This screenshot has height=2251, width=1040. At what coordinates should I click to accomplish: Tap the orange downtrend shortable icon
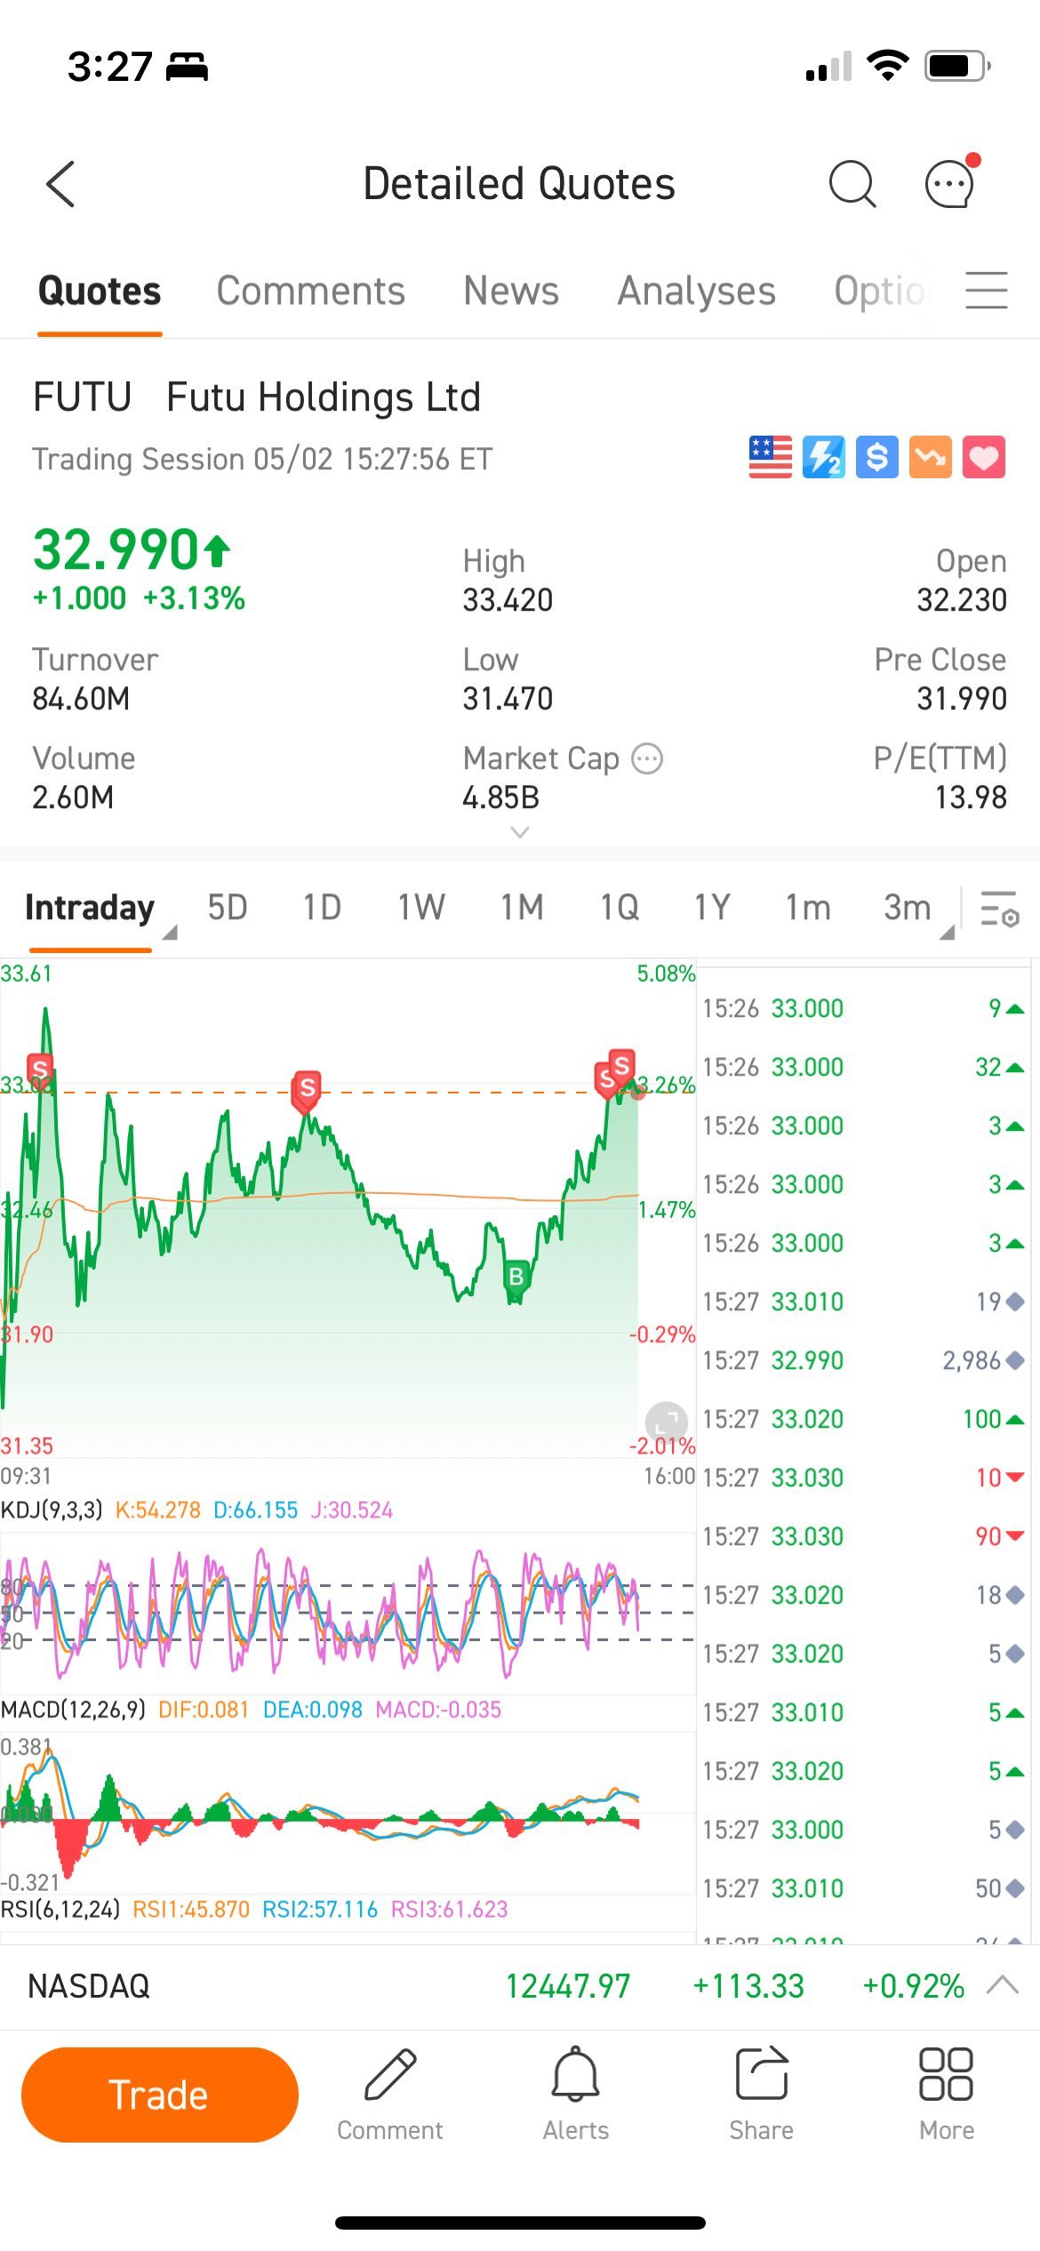(931, 458)
